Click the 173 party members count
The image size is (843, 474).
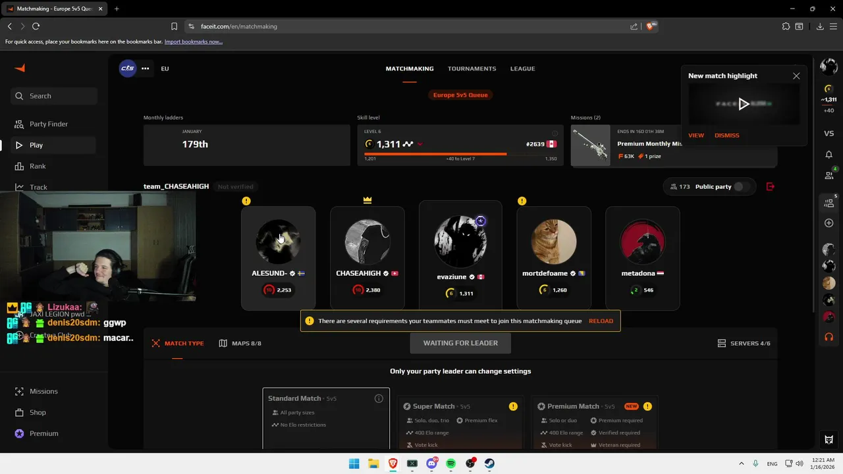[x=680, y=187]
